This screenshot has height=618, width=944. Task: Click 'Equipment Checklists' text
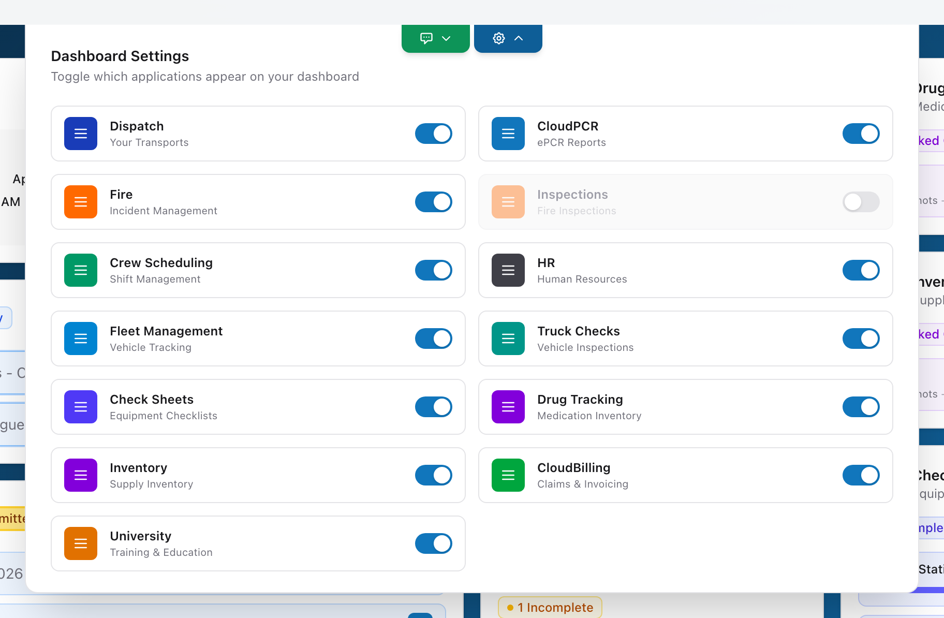click(164, 416)
